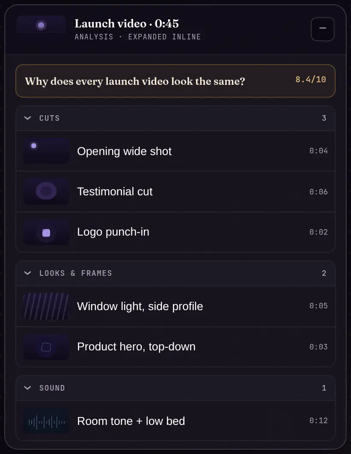Screen dimensions: 351x454
Task: Click the CUTS count badge showing 3
Action: 324,118
